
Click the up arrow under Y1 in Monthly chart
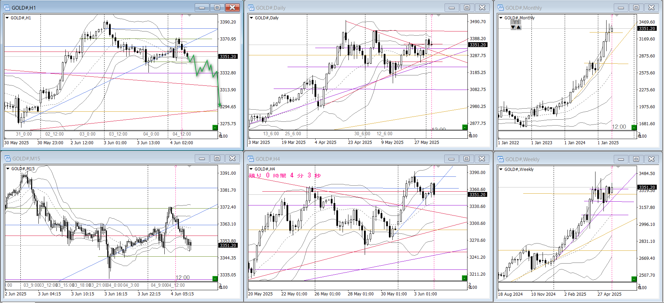(519, 27)
